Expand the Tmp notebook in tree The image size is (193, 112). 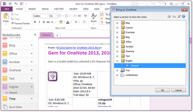117,71
